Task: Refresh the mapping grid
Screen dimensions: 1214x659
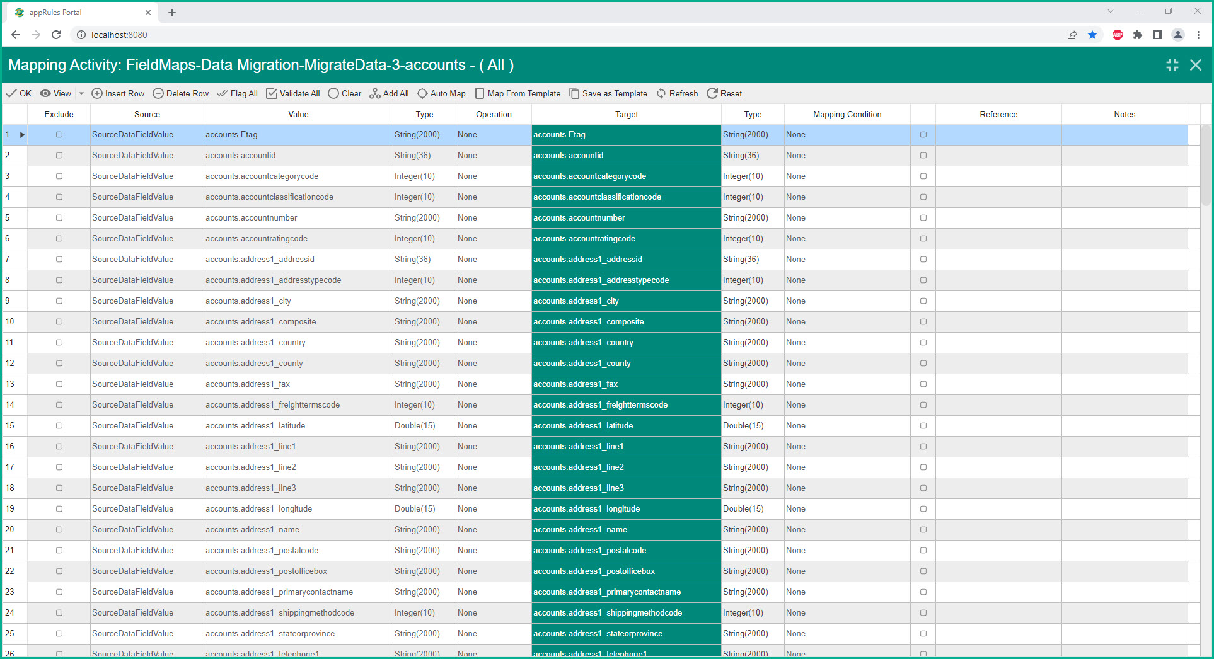Action: (678, 93)
